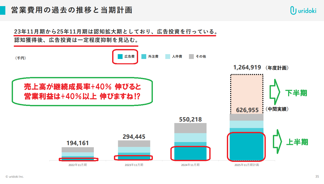Click the 2023年11月期 axis label
The height and width of the screenshot is (184, 324).
click(134, 165)
